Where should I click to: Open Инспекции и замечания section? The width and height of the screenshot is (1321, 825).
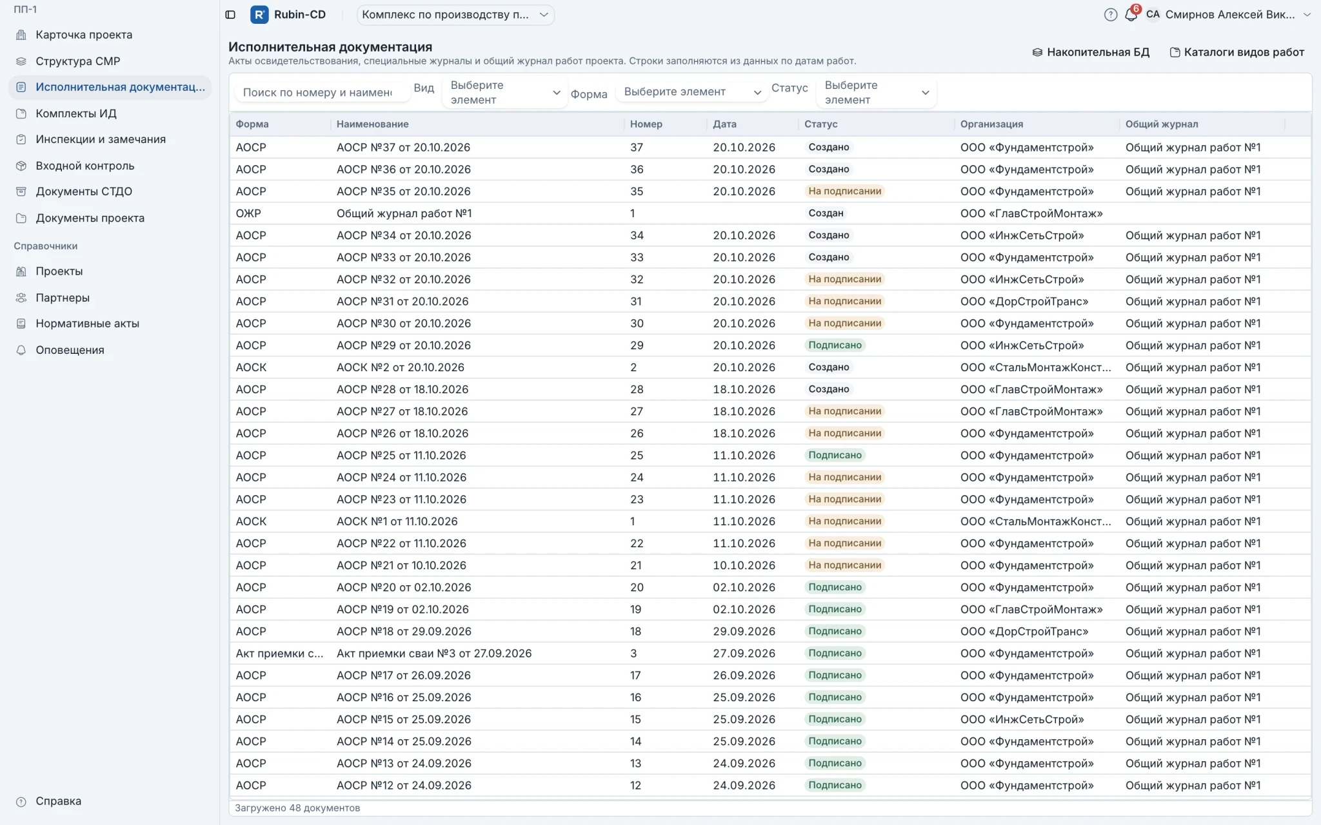coord(110,139)
